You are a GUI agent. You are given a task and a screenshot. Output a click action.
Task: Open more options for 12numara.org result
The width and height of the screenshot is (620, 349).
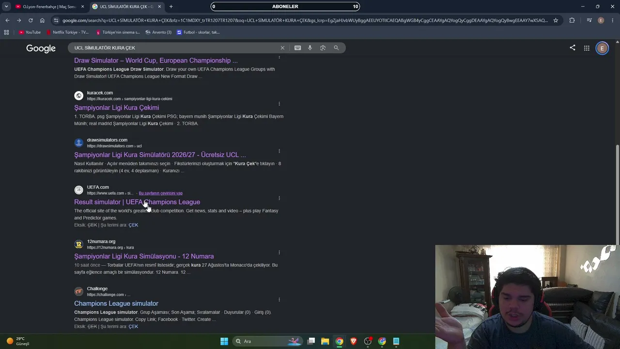click(x=279, y=252)
